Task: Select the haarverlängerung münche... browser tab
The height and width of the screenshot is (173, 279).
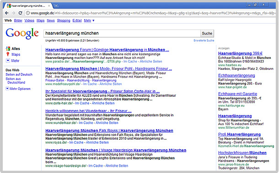Action: click(28, 5)
